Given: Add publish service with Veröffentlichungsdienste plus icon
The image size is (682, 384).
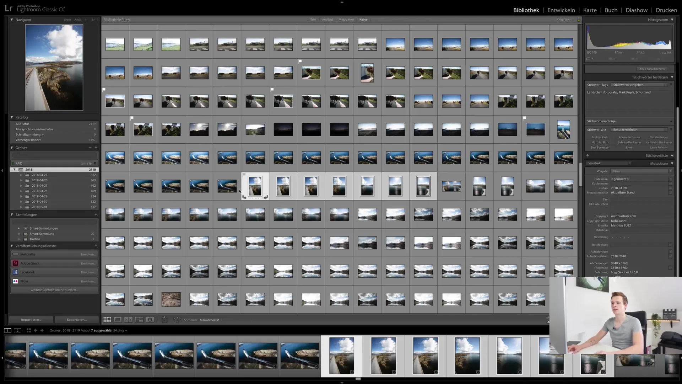Looking at the screenshot, I should point(96,246).
